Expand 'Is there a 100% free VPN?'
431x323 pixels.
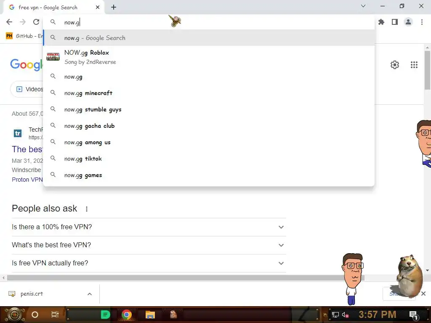click(149, 227)
